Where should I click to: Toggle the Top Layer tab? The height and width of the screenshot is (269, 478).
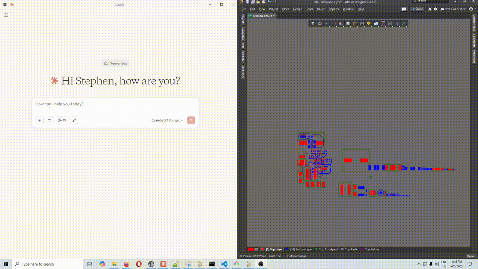pyautogui.click(x=272, y=249)
